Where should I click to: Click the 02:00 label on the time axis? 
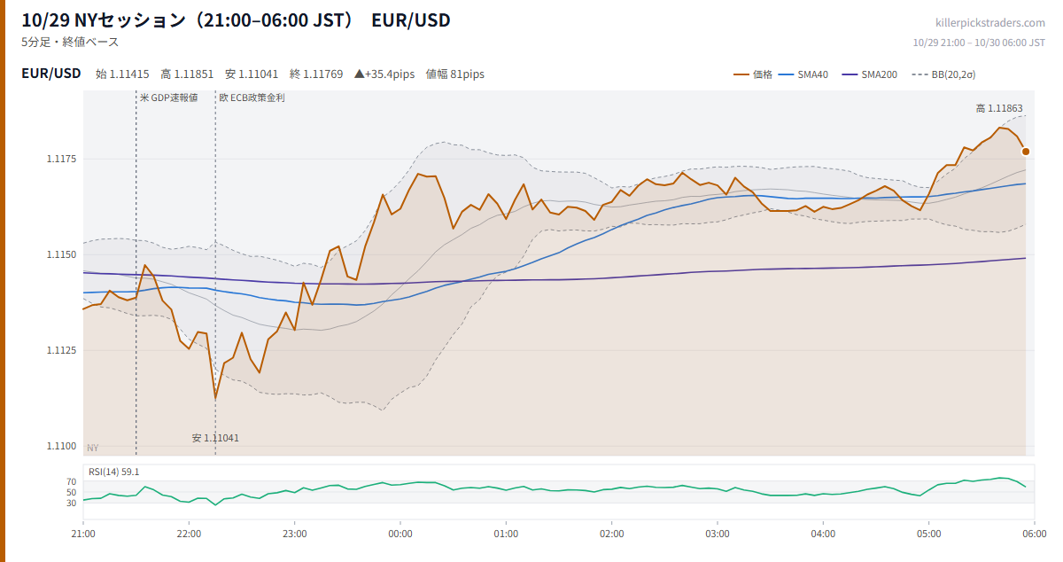click(x=611, y=535)
